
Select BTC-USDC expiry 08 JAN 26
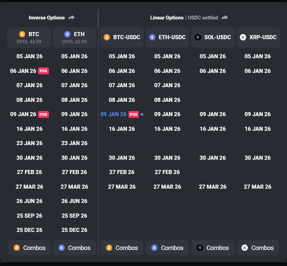click(122, 100)
